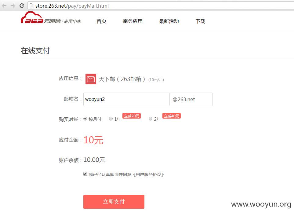Image resolution: width=294 pixels, height=213 pixels.
Task: Focus the address bar URL
Action: (72, 6)
